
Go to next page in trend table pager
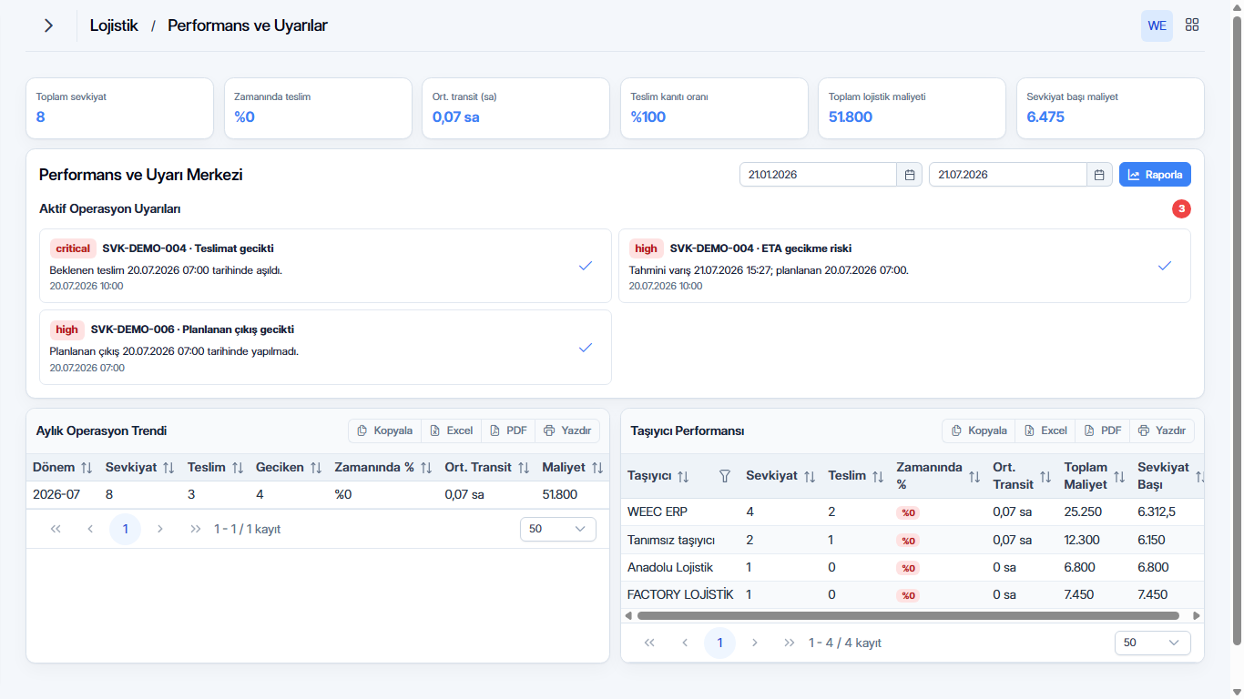click(160, 529)
